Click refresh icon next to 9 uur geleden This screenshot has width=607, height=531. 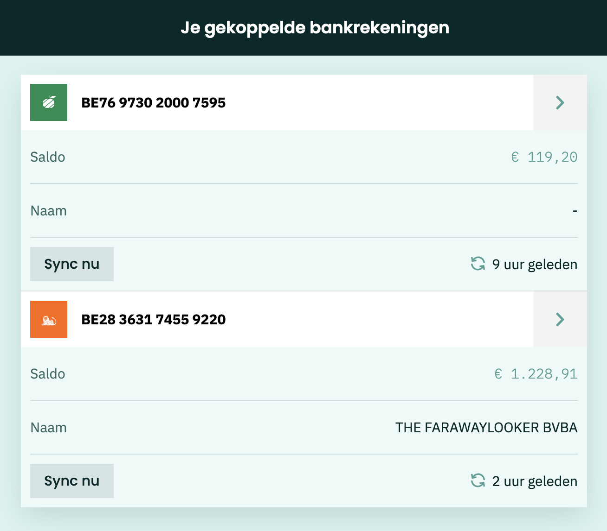click(478, 264)
